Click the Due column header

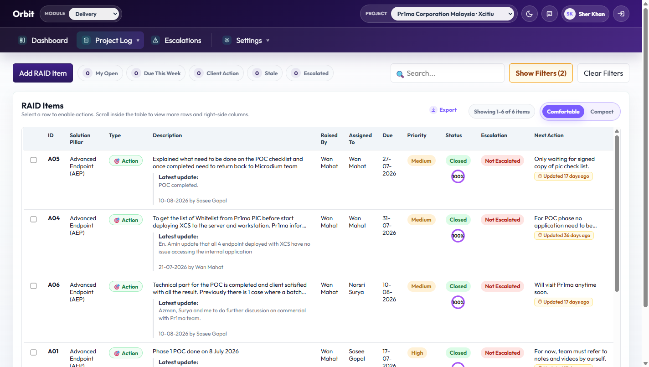click(x=387, y=135)
